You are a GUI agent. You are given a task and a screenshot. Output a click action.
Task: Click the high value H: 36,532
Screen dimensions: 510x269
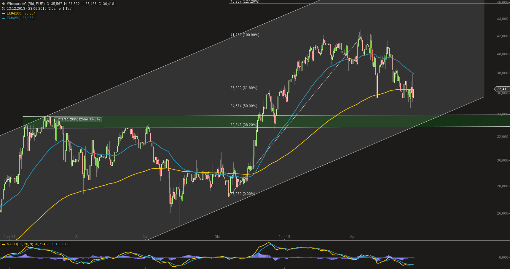(x=72, y=4)
